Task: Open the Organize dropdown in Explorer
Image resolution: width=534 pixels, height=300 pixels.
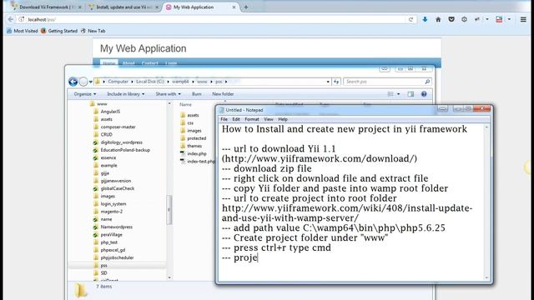Action: (x=85, y=94)
